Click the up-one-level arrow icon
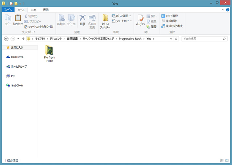232x165 pixels. (x=23, y=39)
